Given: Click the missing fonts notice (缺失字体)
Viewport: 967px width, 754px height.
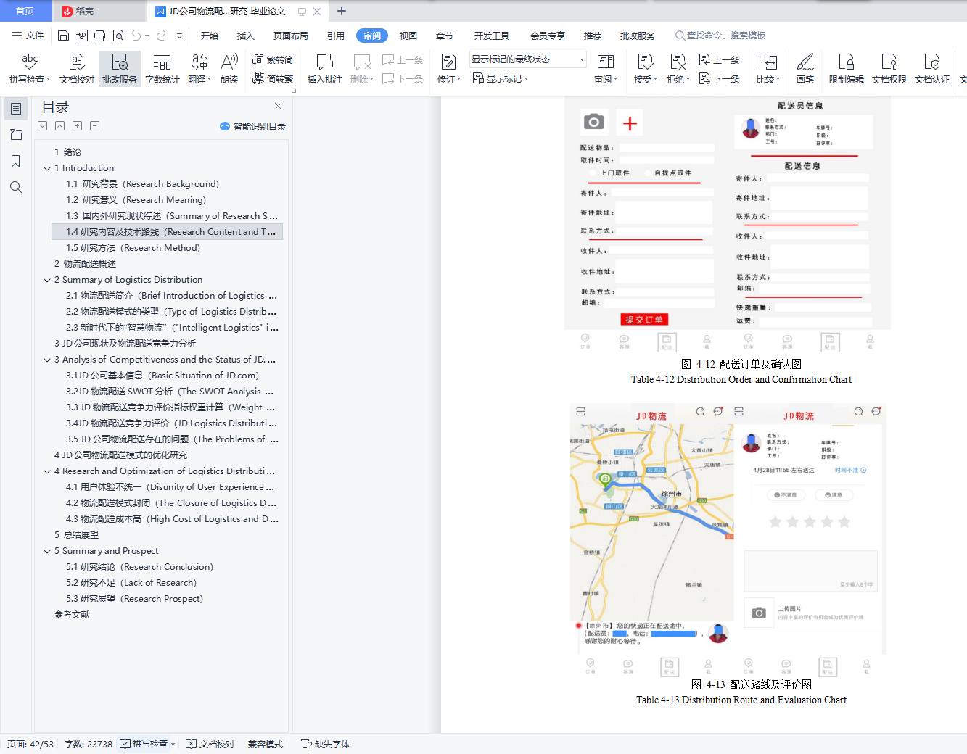Looking at the screenshot, I should pyautogui.click(x=326, y=744).
